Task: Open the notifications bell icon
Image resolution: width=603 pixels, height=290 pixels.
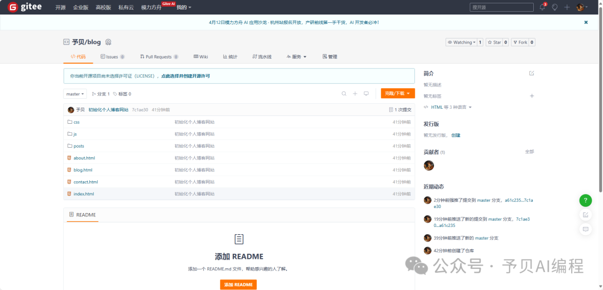Action: point(542,7)
